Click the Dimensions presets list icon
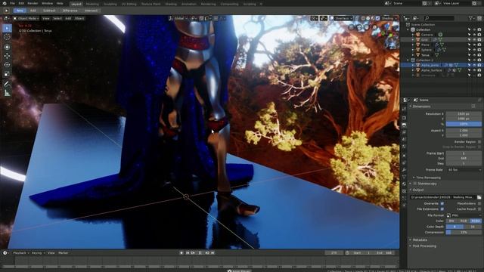This screenshot has height=272, width=484. pos(473,107)
